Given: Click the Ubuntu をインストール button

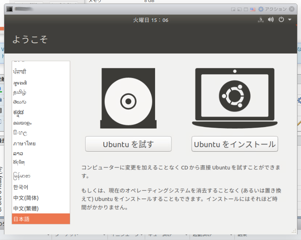Looking at the screenshot, I should (x=235, y=144).
